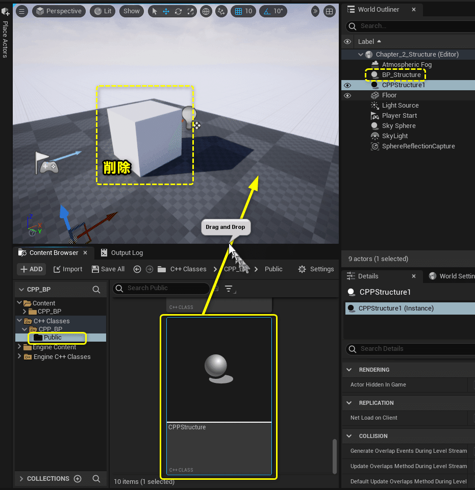
Task: Open the viewport hamburger options menu
Action: click(21, 11)
